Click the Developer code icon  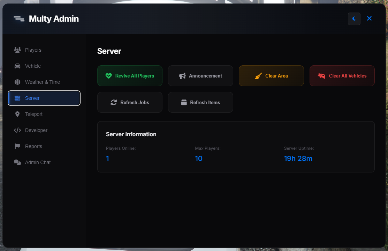pos(17,130)
